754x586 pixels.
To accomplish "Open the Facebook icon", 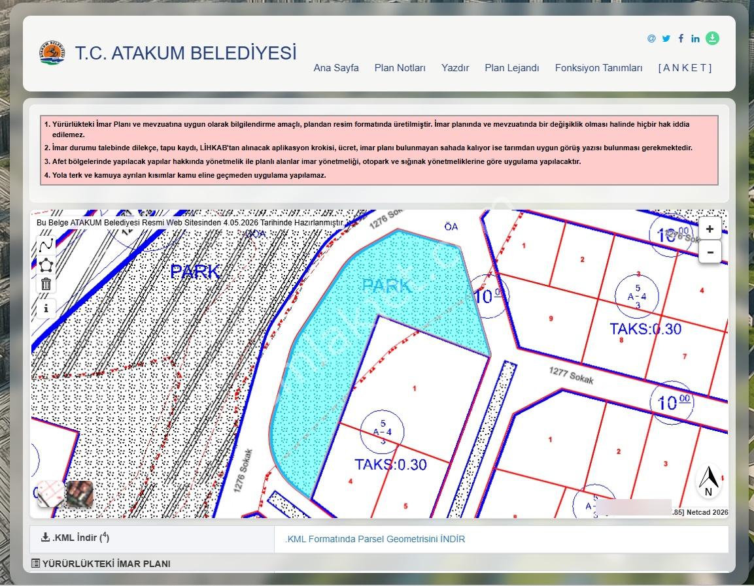I will (681, 39).
